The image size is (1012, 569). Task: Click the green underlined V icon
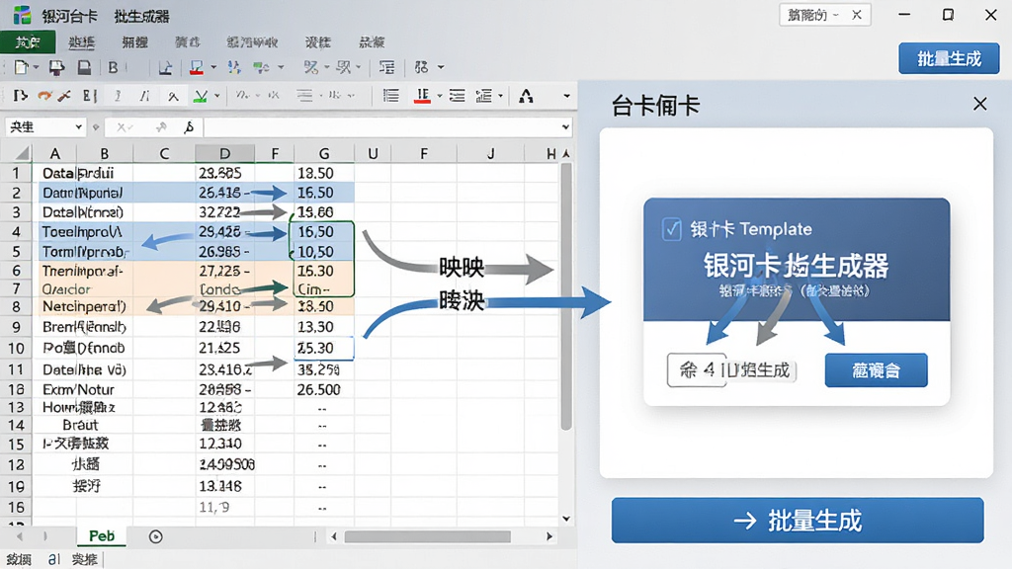pos(201,97)
